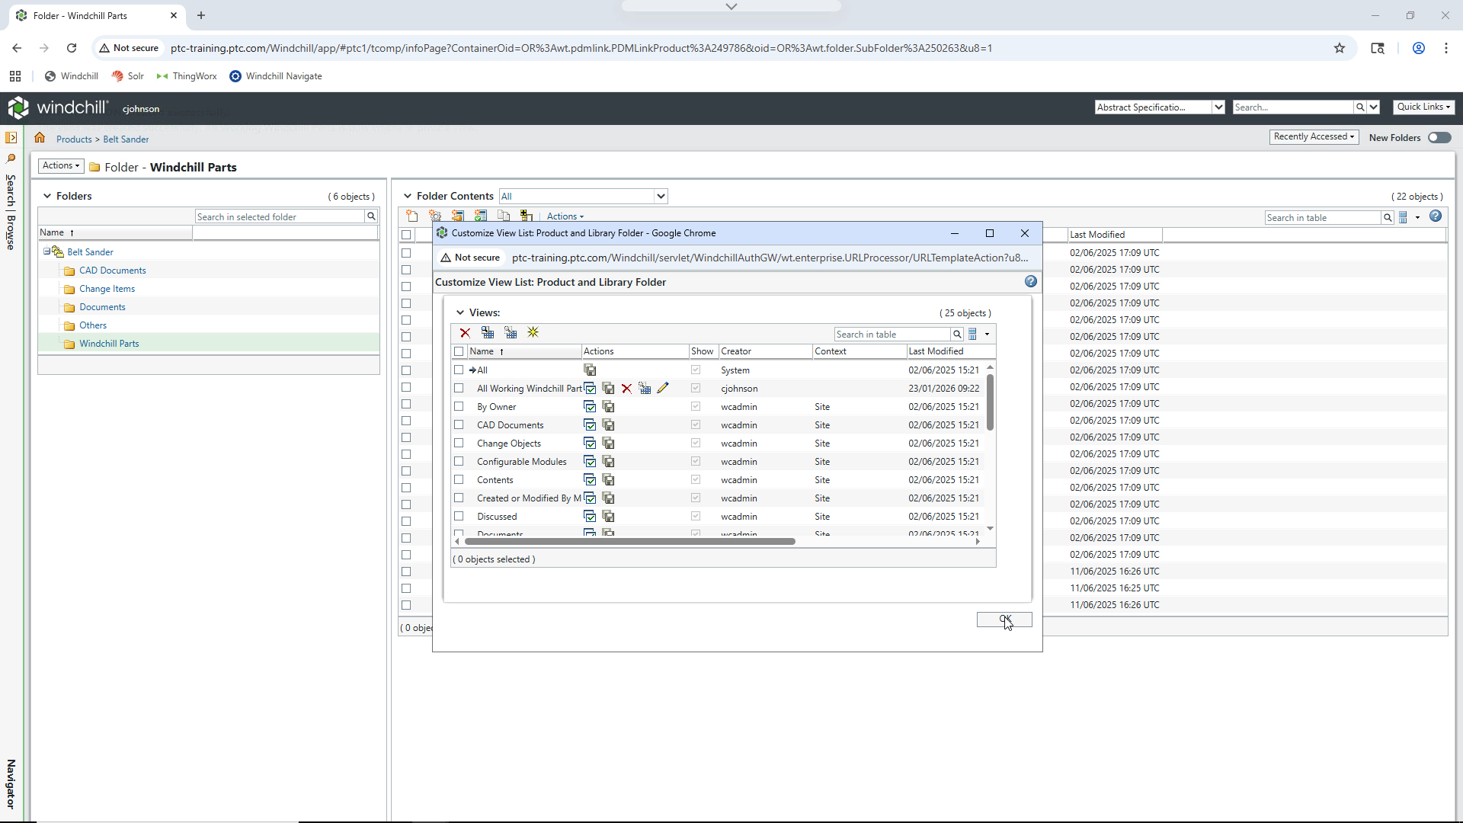1463x823 pixels.
Task: Click the help icon in Customize View List dialog
Action: (1031, 282)
